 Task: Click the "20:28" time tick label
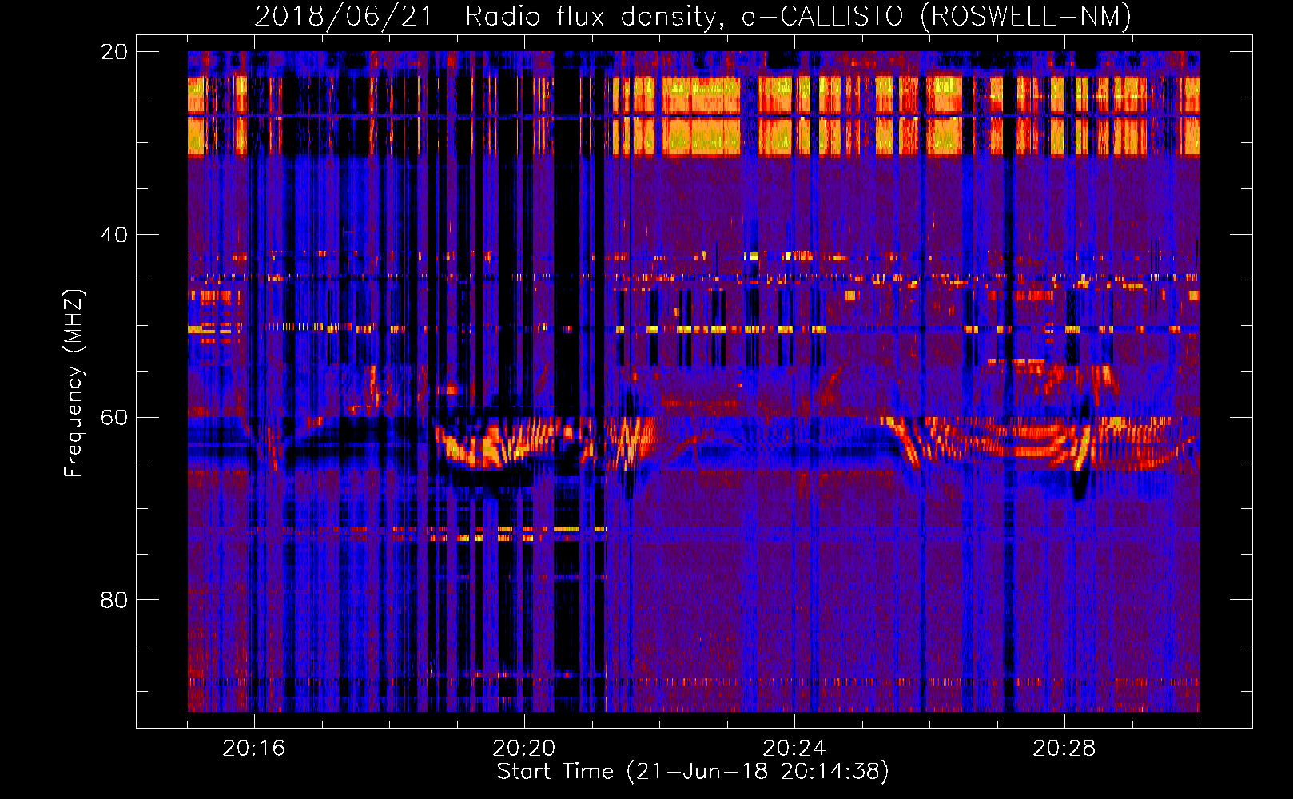pyautogui.click(x=1064, y=749)
